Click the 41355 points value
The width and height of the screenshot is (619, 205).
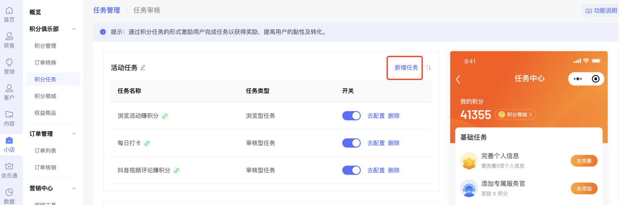(x=476, y=115)
